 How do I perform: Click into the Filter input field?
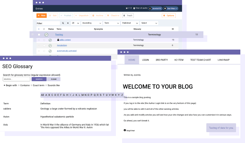tap(48, 23)
